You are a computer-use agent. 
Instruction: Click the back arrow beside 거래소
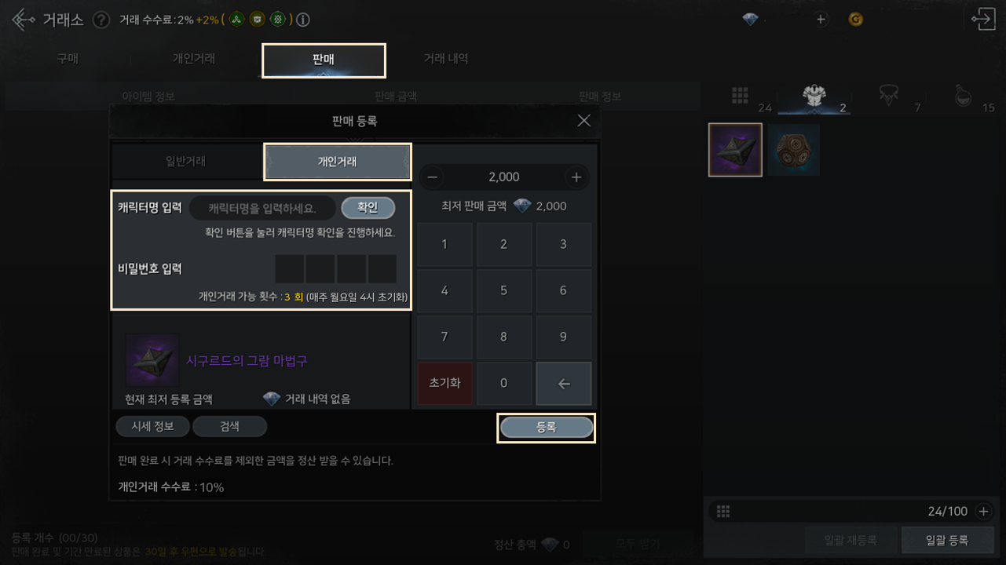click(x=23, y=20)
